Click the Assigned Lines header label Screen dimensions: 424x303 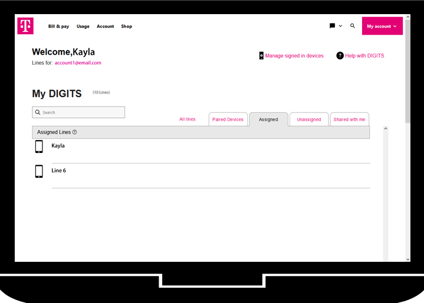(x=54, y=132)
